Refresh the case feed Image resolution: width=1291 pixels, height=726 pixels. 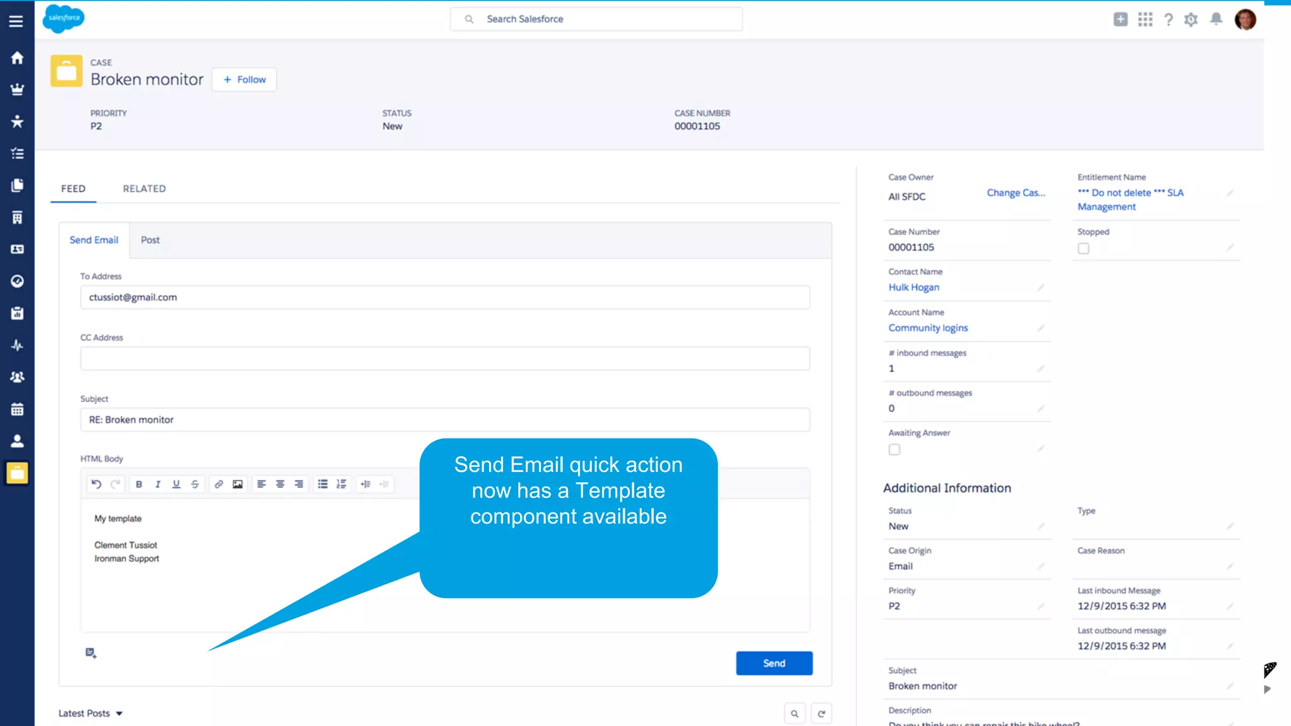821,713
